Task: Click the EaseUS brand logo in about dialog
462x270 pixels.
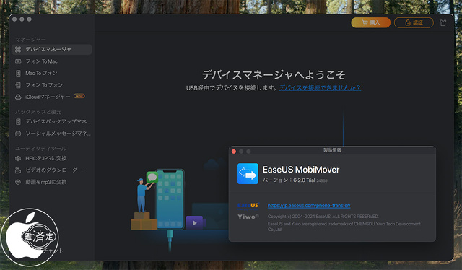Action: click(248, 206)
